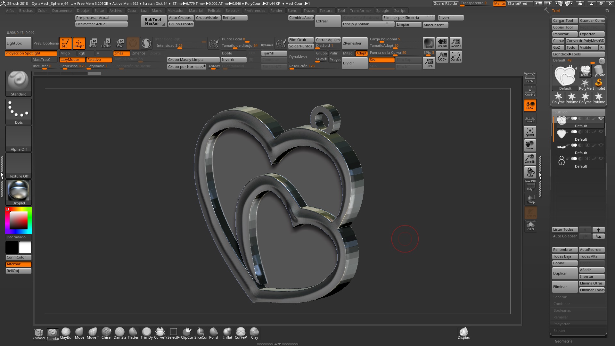615x346 pixels.
Task: Click the Ajustar frame icon
Action: (530, 132)
